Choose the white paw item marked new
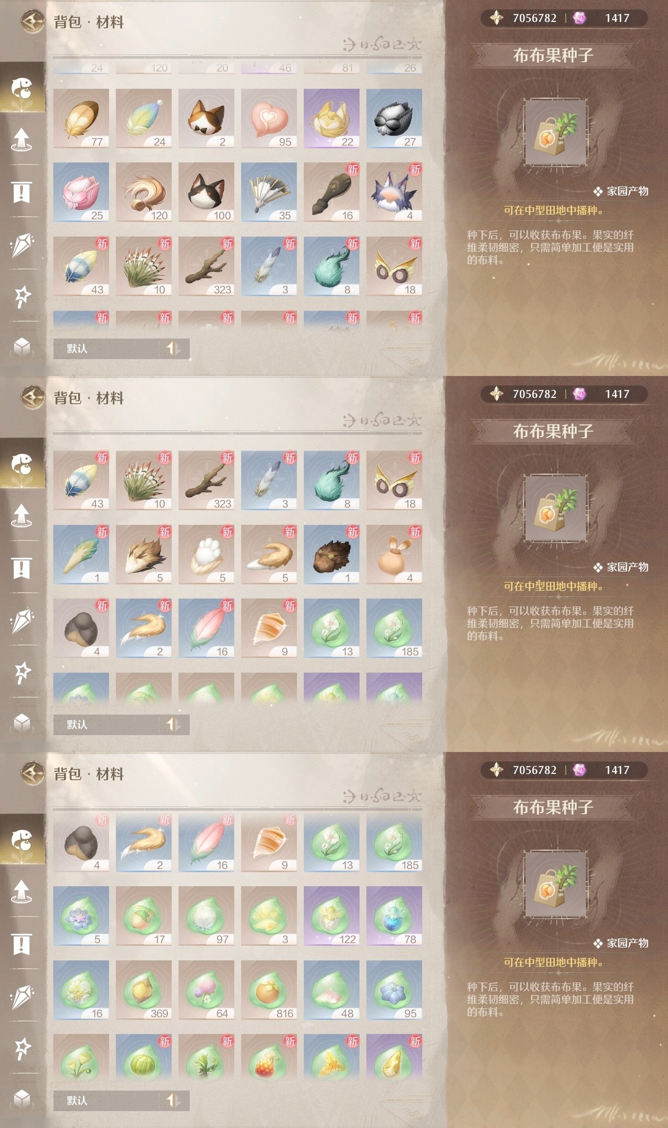The height and width of the screenshot is (1128, 668). click(x=206, y=554)
